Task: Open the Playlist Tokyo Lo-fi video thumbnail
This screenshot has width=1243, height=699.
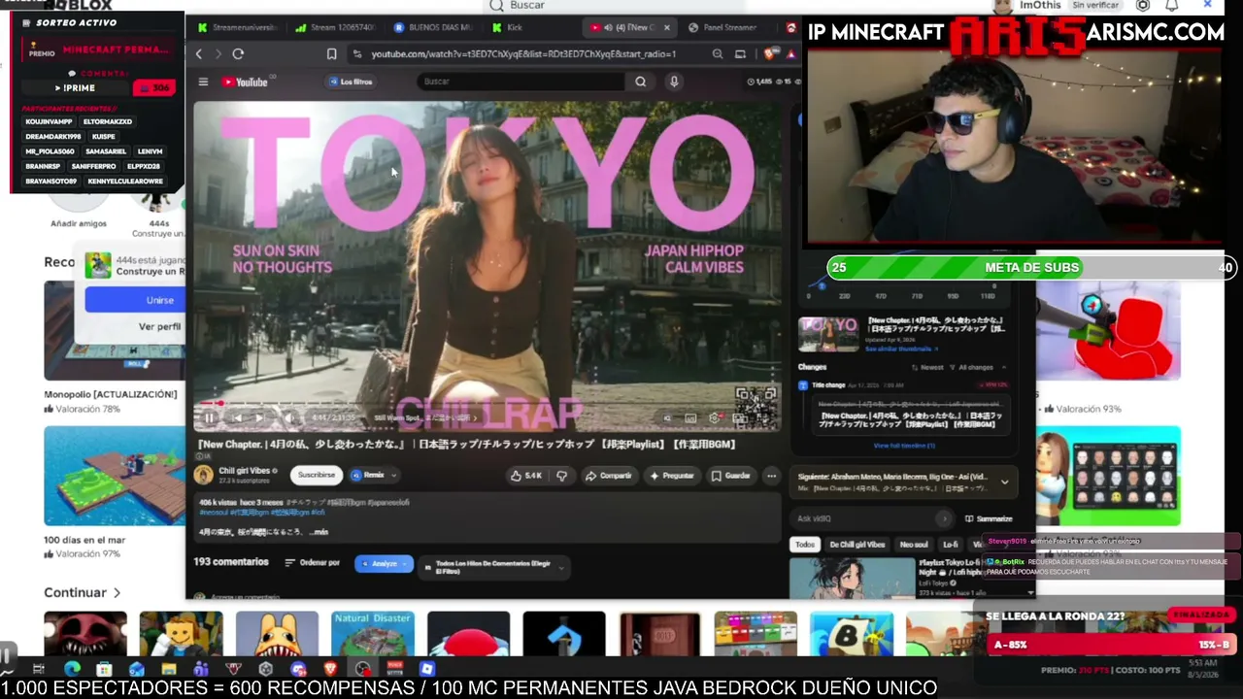Action: click(x=852, y=578)
